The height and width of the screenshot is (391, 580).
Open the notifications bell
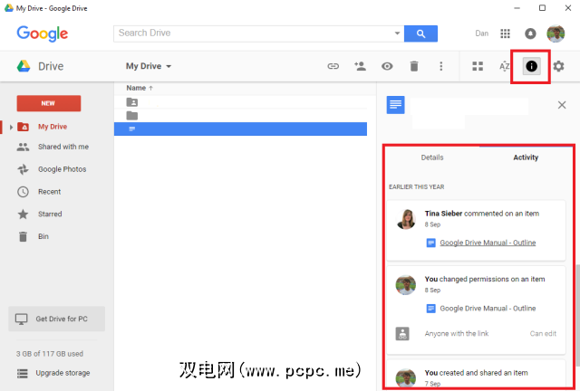click(530, 33)
